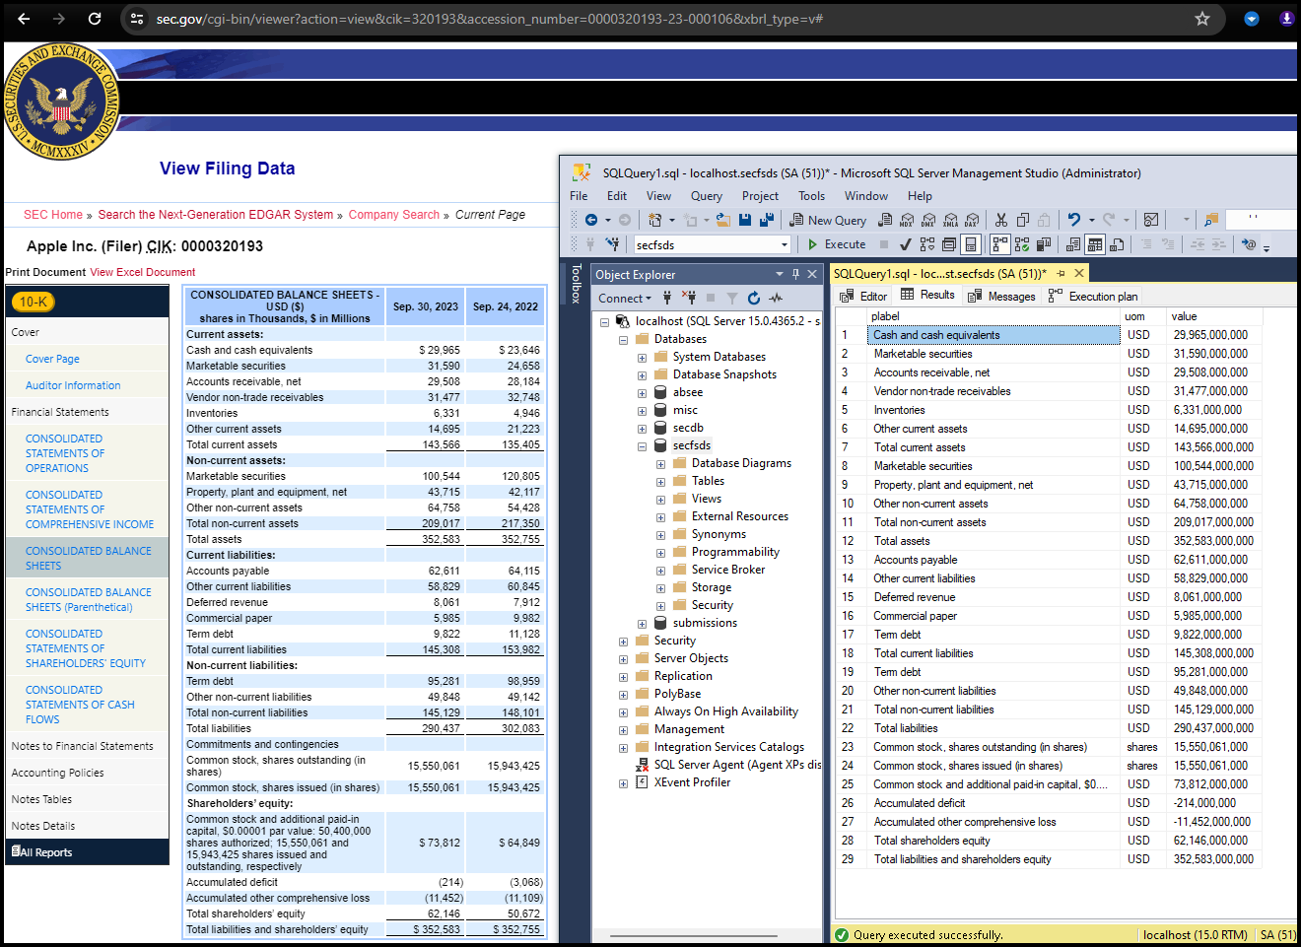Click the Company Search breadcrumb link
1301x947 pixels.
pos(394,215)
